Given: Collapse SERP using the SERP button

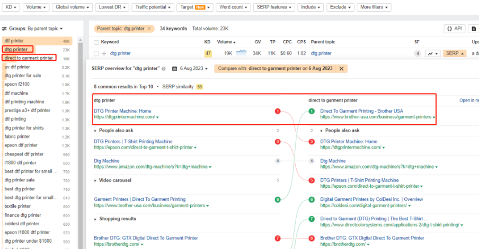Looking at the screenshot, I should click(x=455, y=53).
